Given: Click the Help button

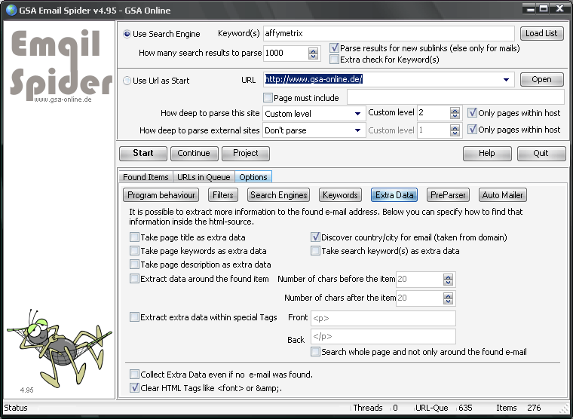Looking at the screenshot, I should pos(487,154).
